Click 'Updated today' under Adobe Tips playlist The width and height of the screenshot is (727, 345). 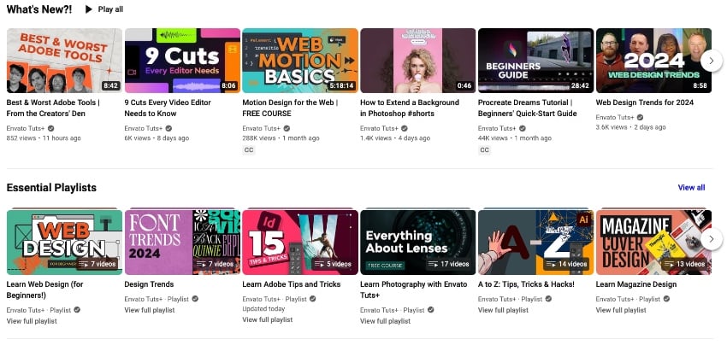(263, 309)
